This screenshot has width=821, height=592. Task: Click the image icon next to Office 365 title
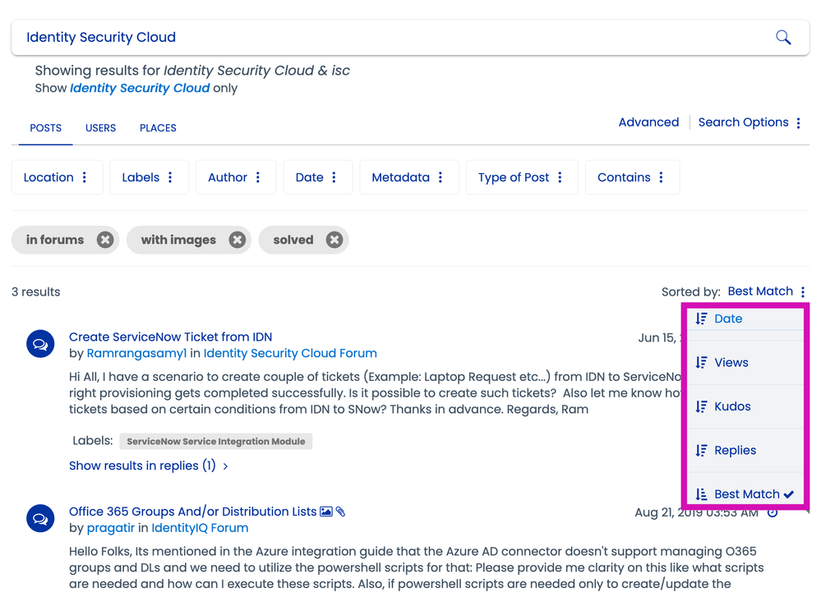click(326, 512)
